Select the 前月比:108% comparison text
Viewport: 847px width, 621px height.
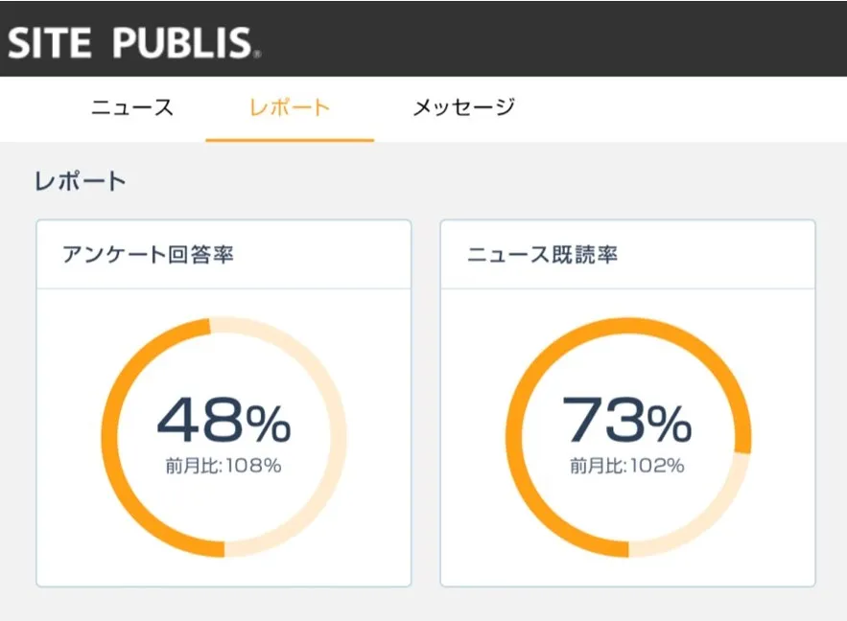223,467
